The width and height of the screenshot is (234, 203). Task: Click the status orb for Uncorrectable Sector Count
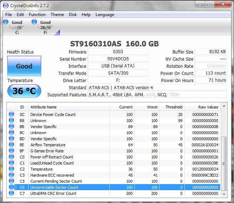(11, 187)
